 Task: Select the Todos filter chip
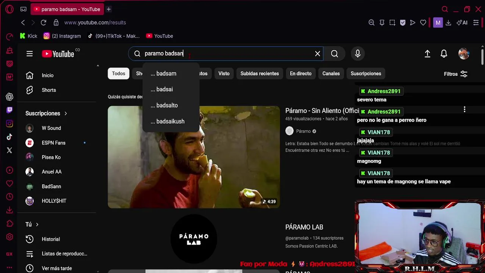point(119,74)
